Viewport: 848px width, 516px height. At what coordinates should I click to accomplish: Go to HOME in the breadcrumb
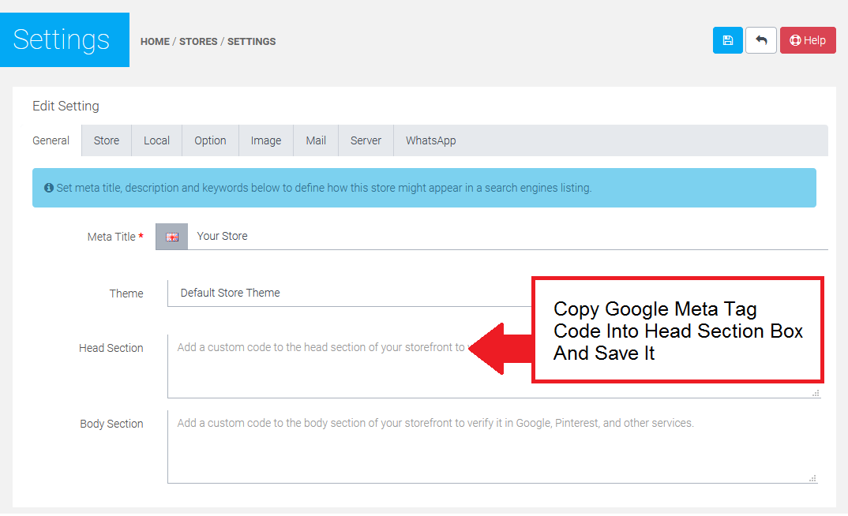155,42
